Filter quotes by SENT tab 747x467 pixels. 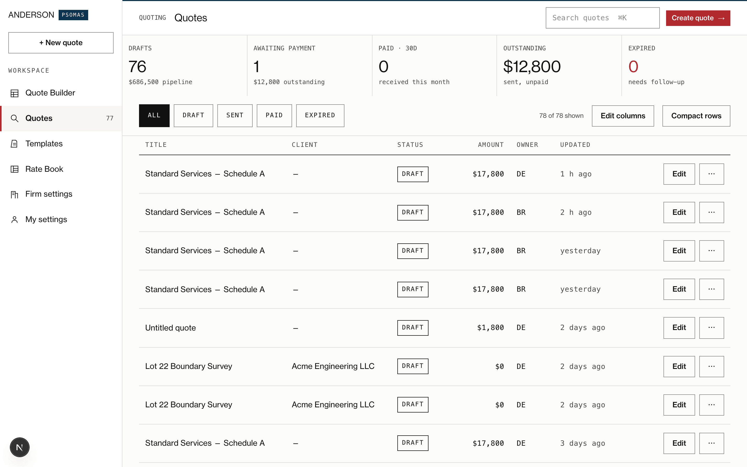(x=234, y=115)
